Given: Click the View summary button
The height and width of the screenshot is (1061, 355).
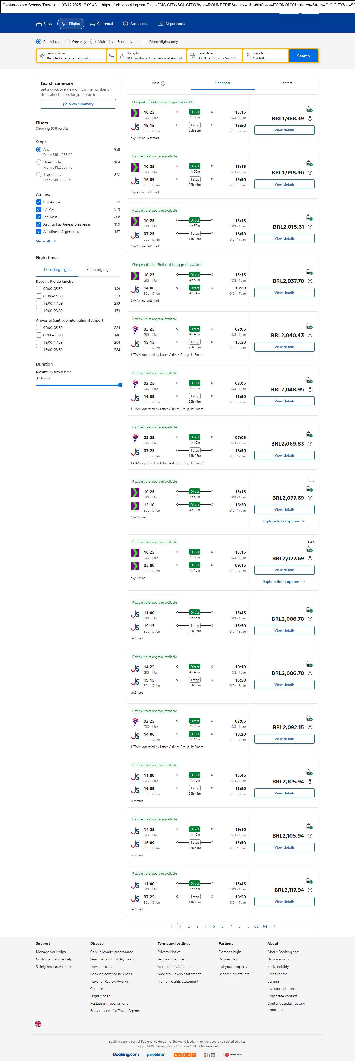Looking at the screenshot, I should (78, 104).
